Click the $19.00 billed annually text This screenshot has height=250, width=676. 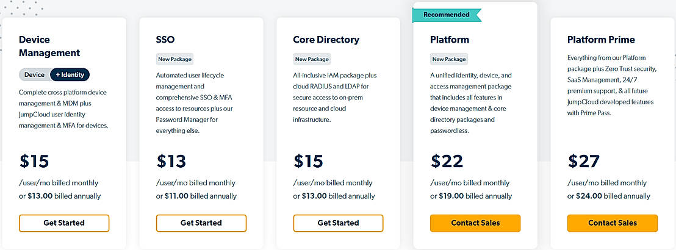(471, 196)
